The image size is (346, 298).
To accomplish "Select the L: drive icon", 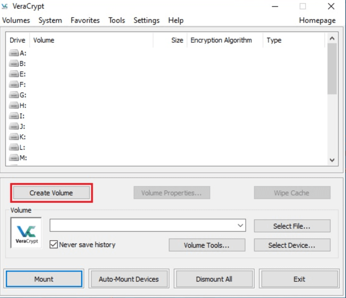I will (14, 147).
